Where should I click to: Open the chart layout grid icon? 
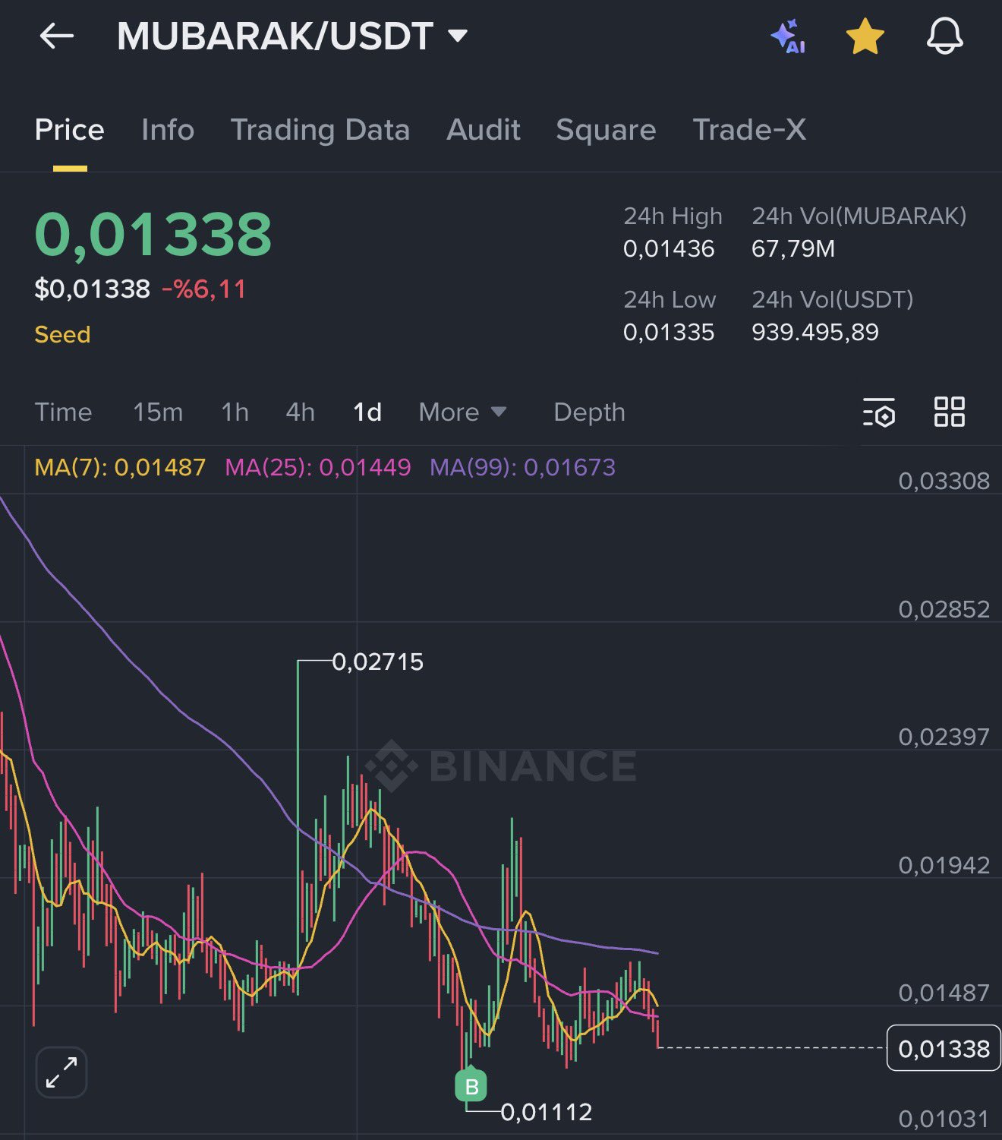tap(949, 412)
